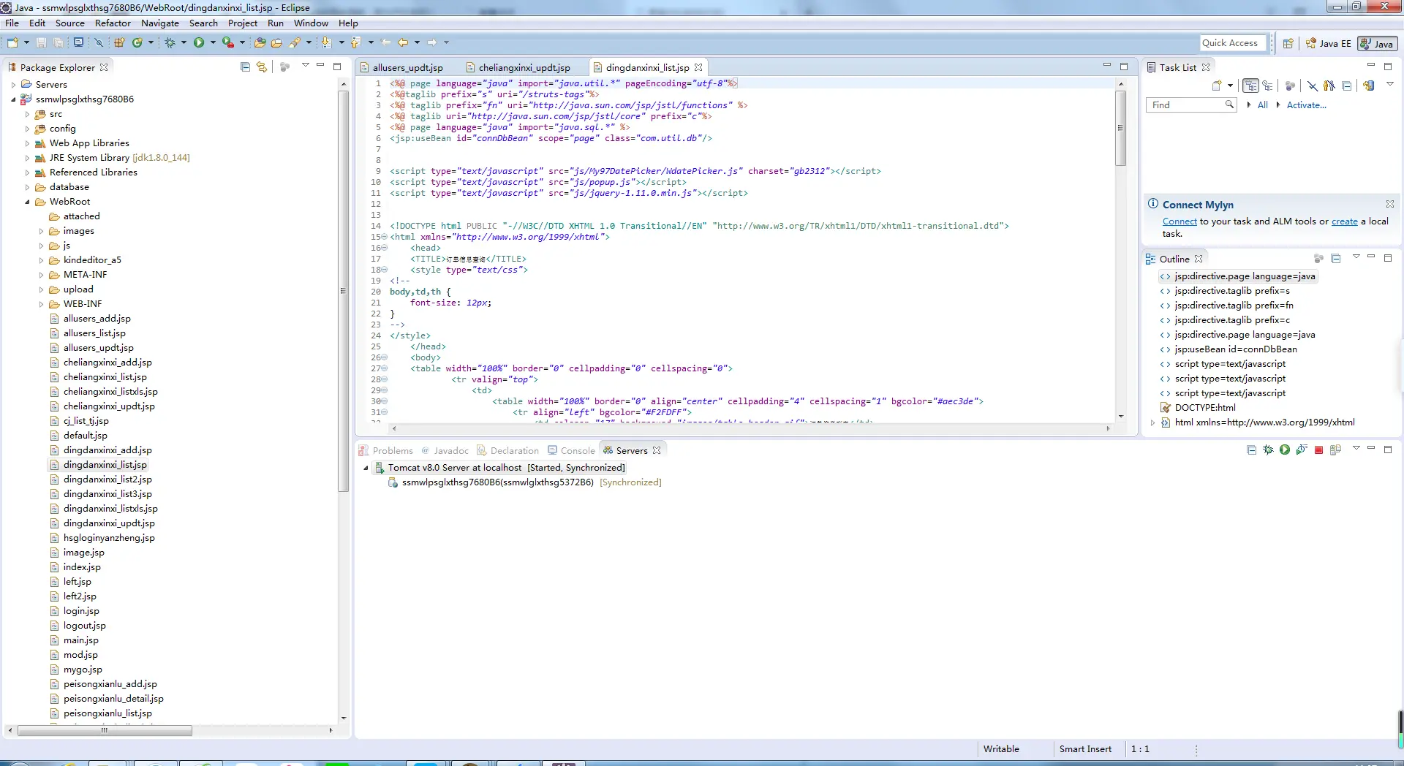
Task: Click the Connect link in Connect Mylyn
Action: 1180,221
